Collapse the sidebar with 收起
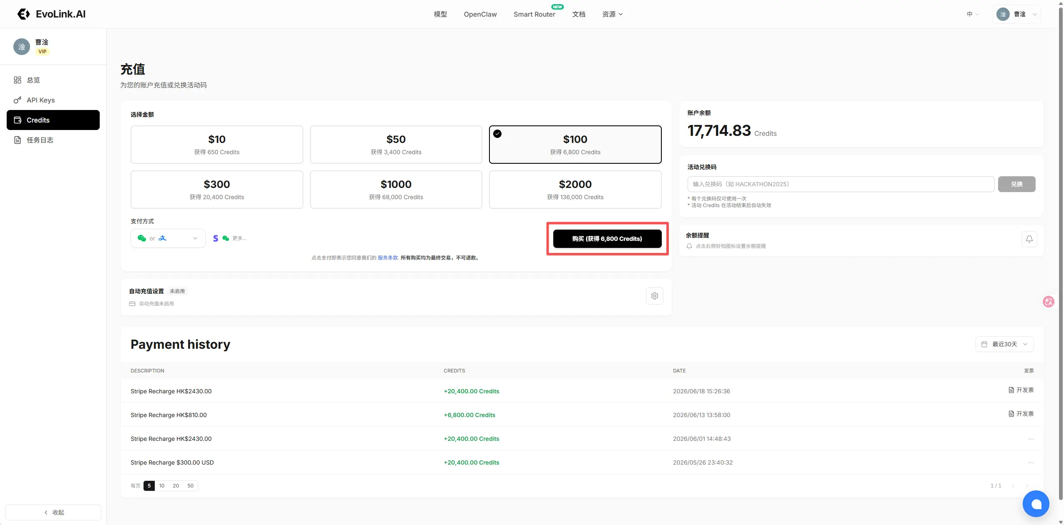 click(x=53, y=512)
